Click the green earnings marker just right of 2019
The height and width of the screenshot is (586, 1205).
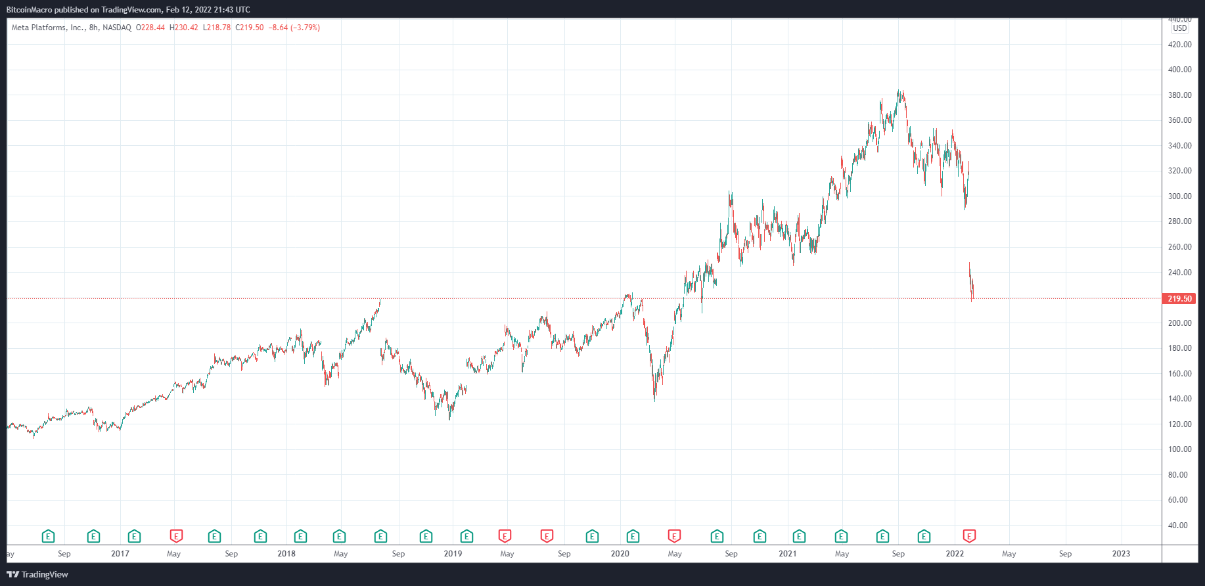click(x=466, y=536)
